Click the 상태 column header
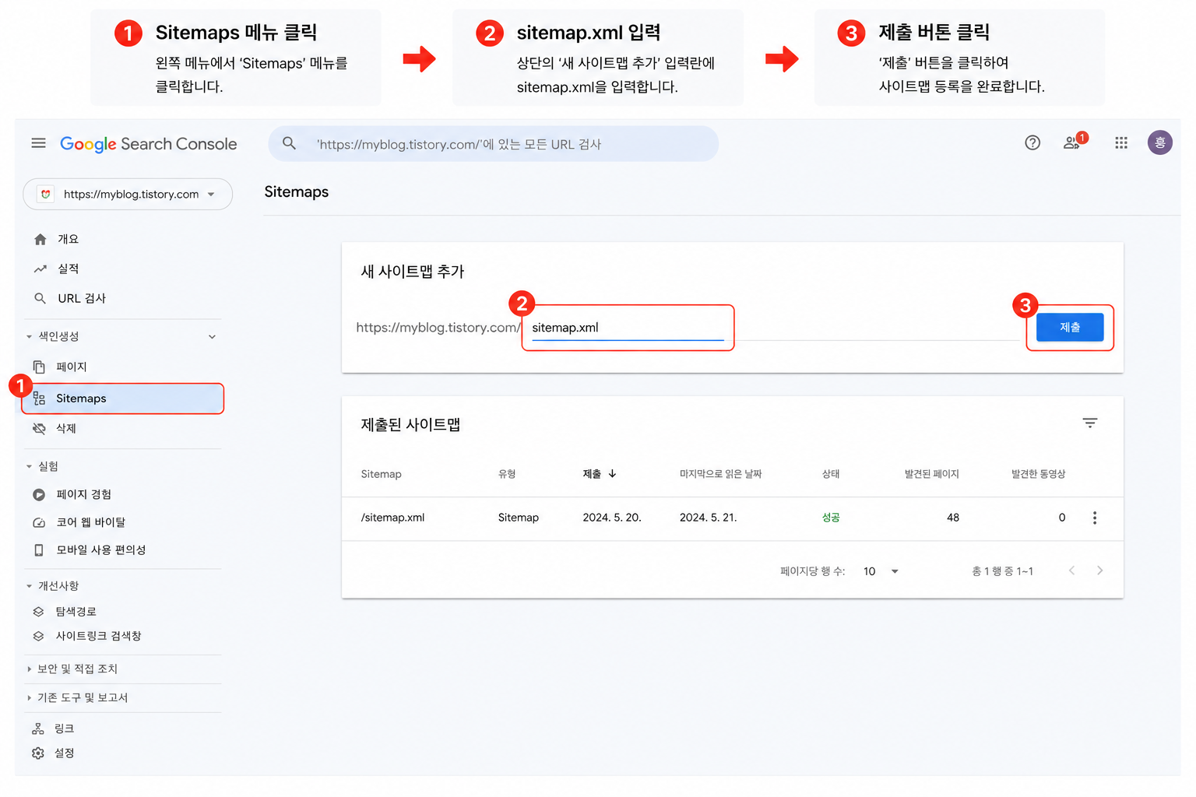The width and height of the screenshot is (1196, 797). click(831, 474)
